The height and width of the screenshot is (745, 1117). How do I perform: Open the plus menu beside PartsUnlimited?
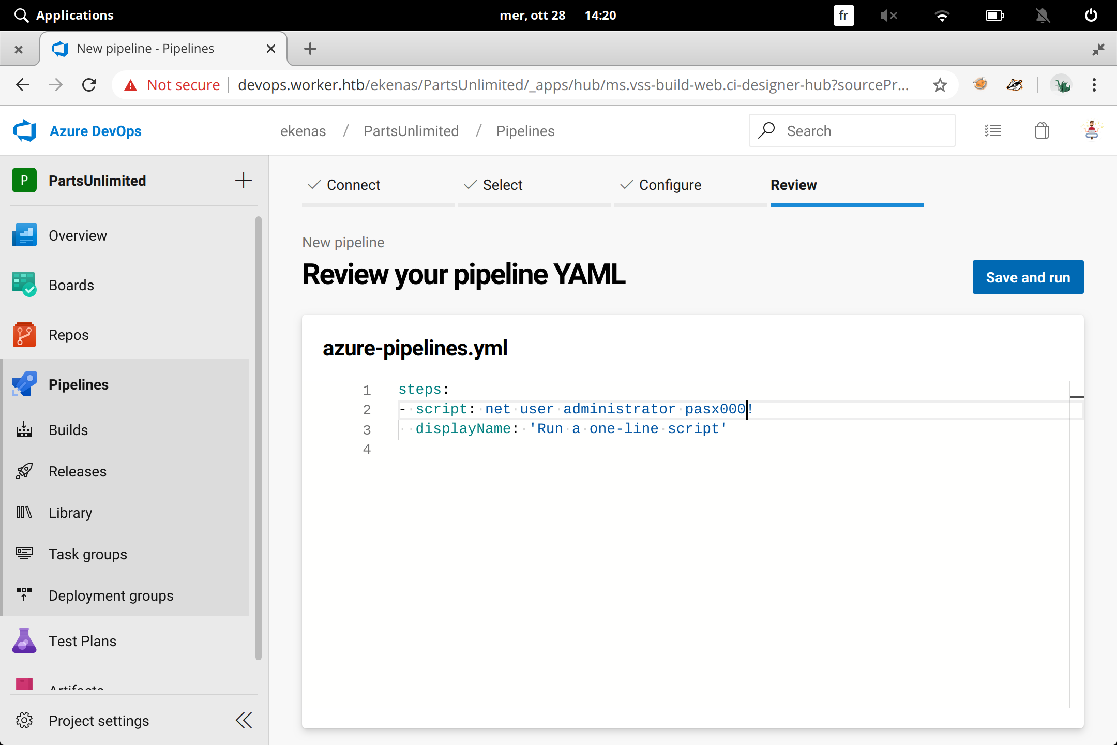(243, 181)
